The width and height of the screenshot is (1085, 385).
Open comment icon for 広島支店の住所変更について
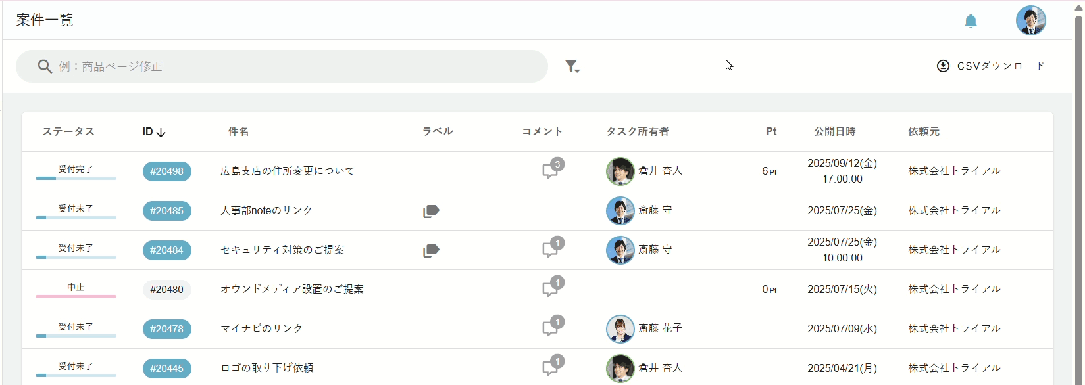549,171
